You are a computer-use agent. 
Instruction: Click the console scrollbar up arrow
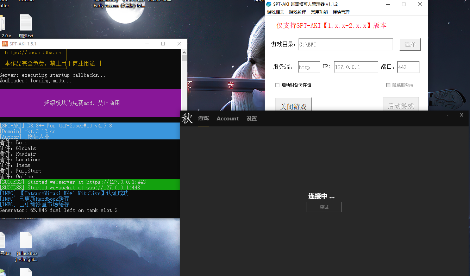[184, 52]
